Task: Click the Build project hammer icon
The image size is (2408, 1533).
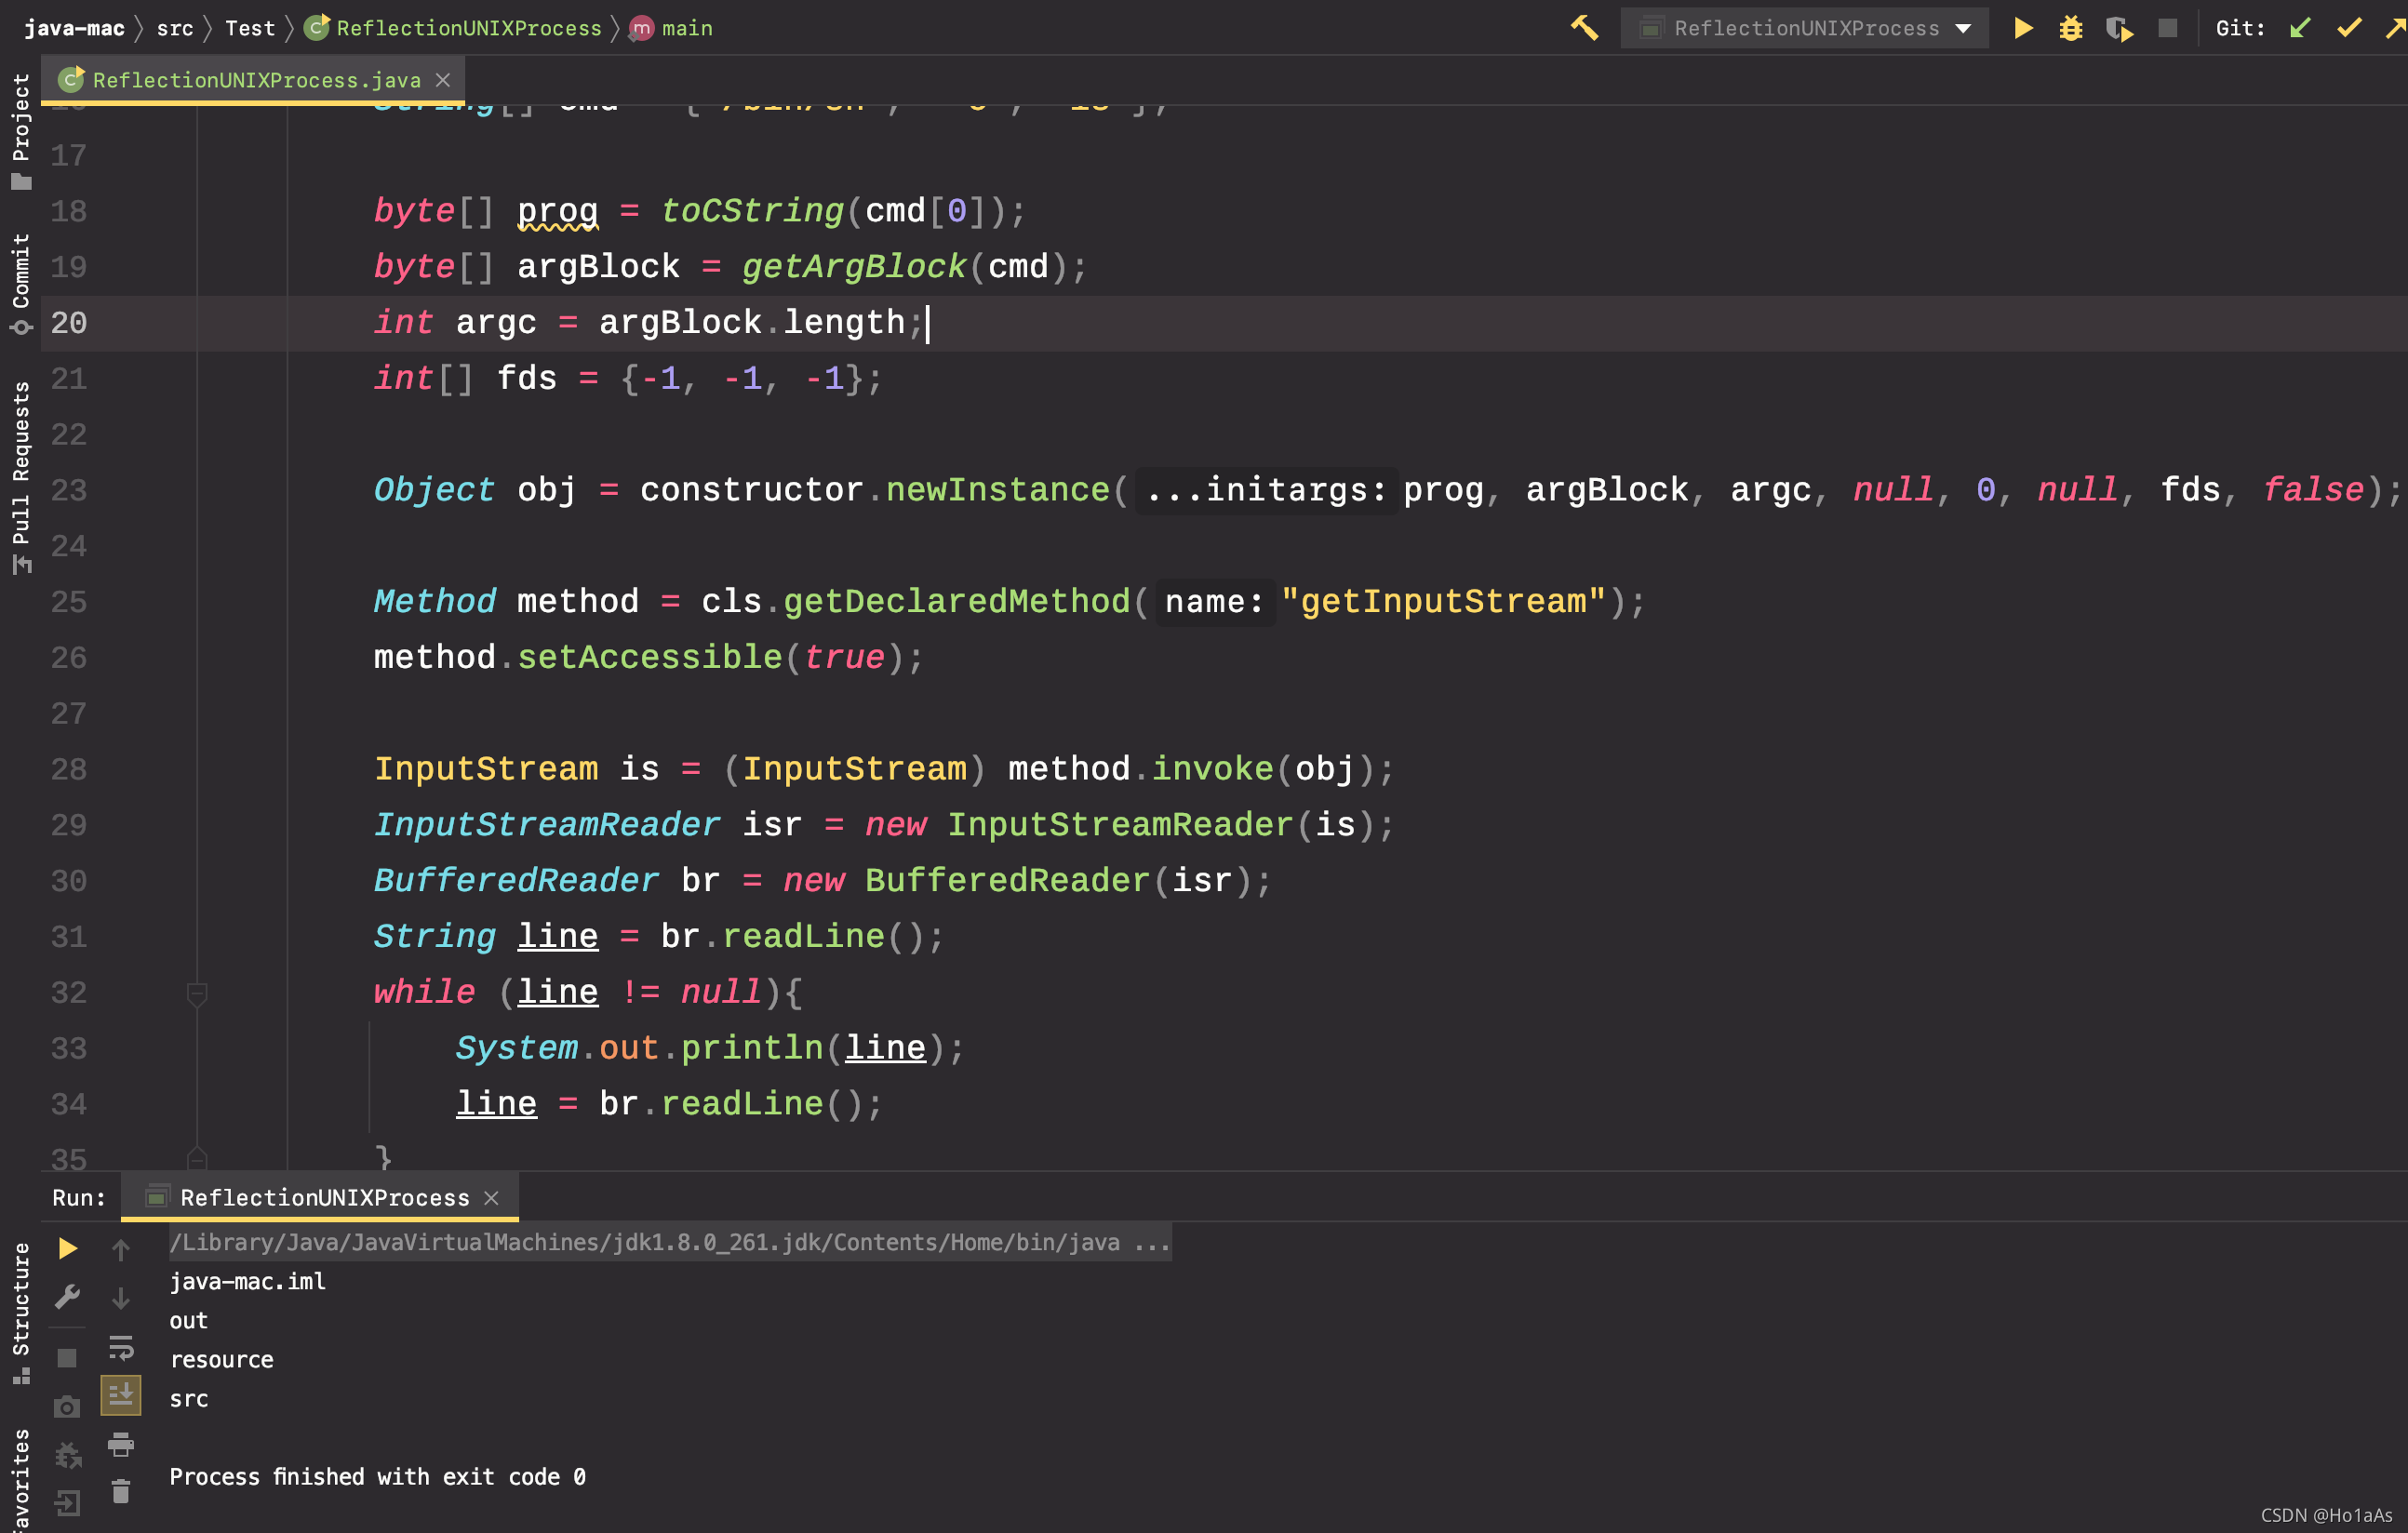Action: pyautogui.click(x=1584, y=28)
